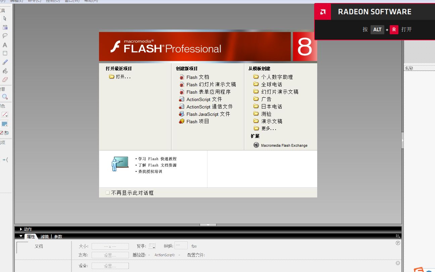Expand the 动作 panel
This screenshot has height=272, width=435.
click(x=21, y=229)
